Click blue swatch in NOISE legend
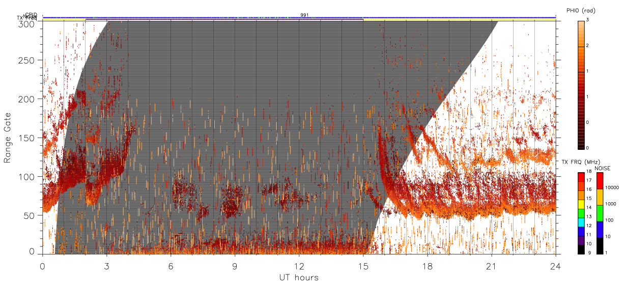This screenshot has width=625, height=288. pos(601,229)
